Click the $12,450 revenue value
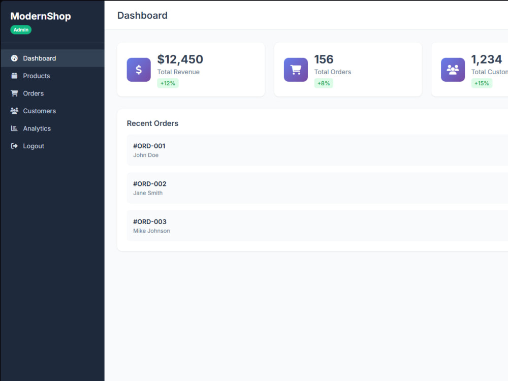The width and height of the screenshot is (508, 381). point(180,59)
